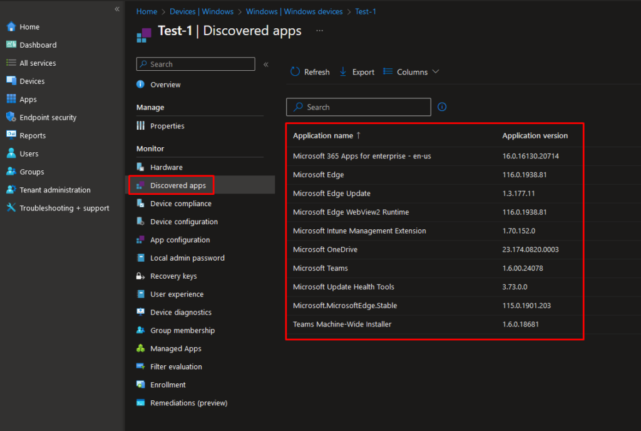Click version 1.6.00.24078 cell
This screenshot has width=641, height=431.
coord(523,268)
